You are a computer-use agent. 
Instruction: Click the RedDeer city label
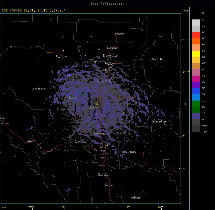click(110, 64)
